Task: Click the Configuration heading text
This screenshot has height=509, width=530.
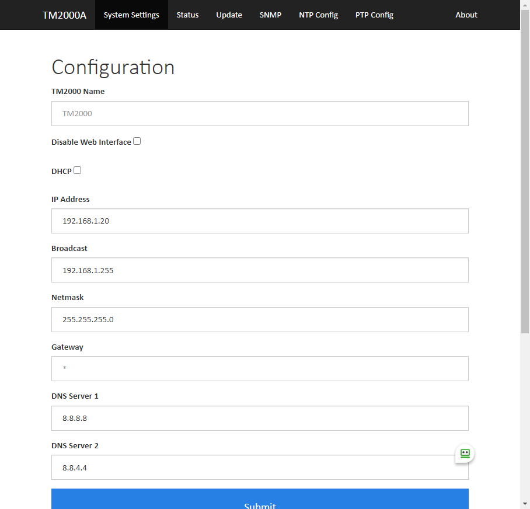Action: [x=113, y=67]
